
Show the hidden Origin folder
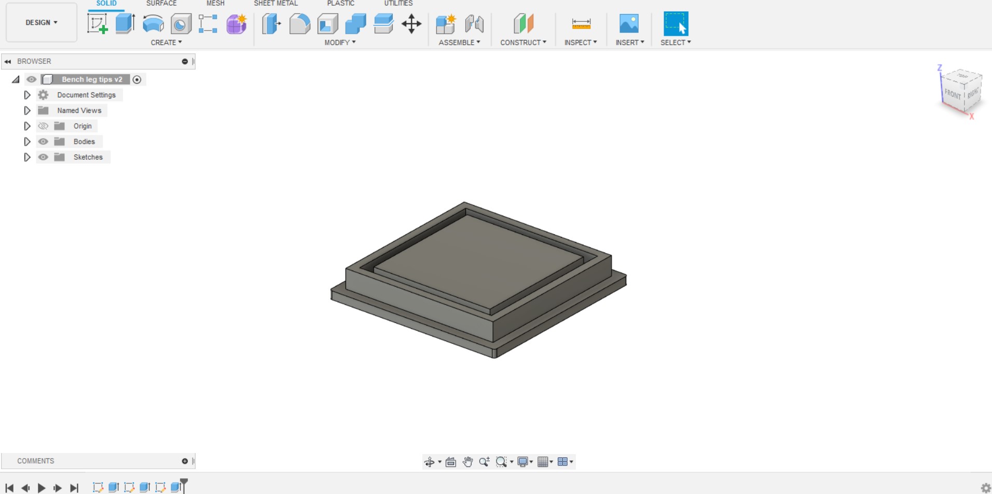point(43,126)
